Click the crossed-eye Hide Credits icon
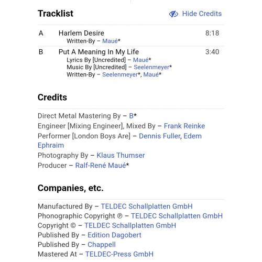The image size is (262, 262). tap(173, 14)
